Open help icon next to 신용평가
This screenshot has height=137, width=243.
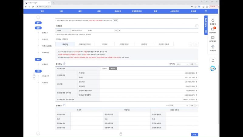point(64,105)
